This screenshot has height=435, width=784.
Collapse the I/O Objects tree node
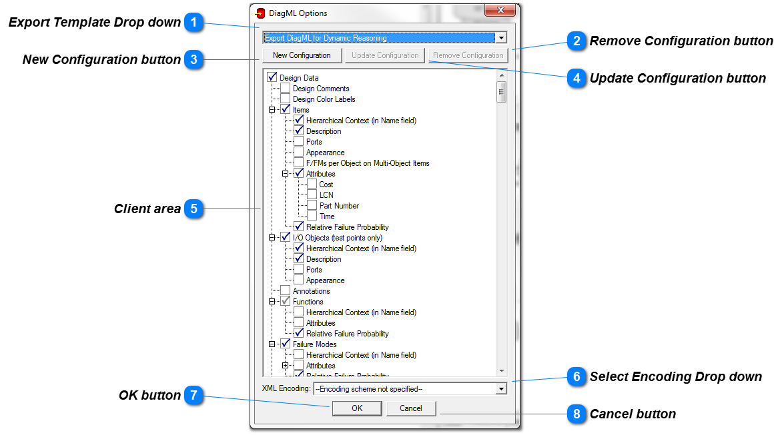tap(272, 238)
